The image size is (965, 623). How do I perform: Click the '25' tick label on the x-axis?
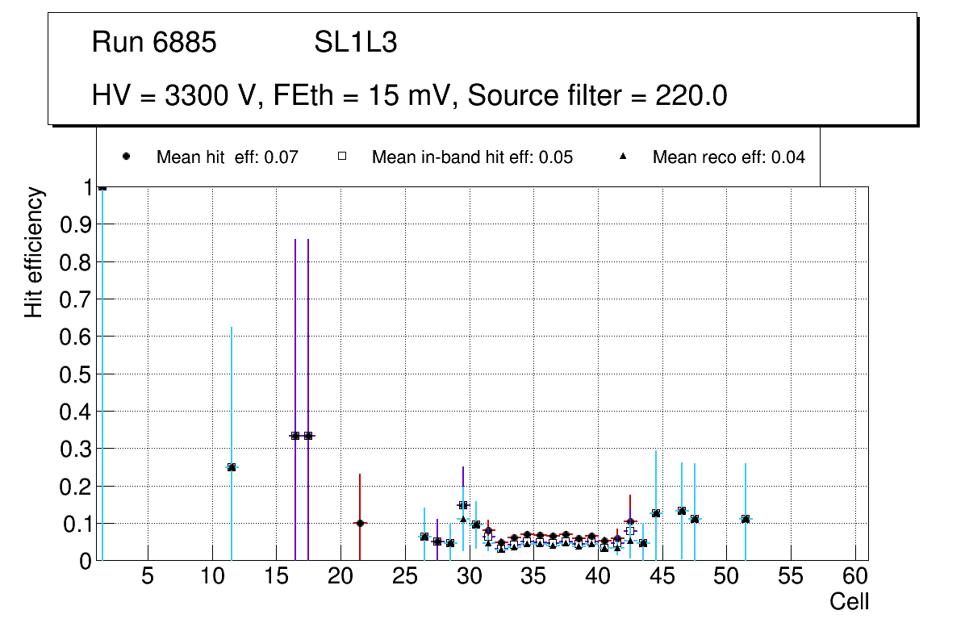point(405,576)
